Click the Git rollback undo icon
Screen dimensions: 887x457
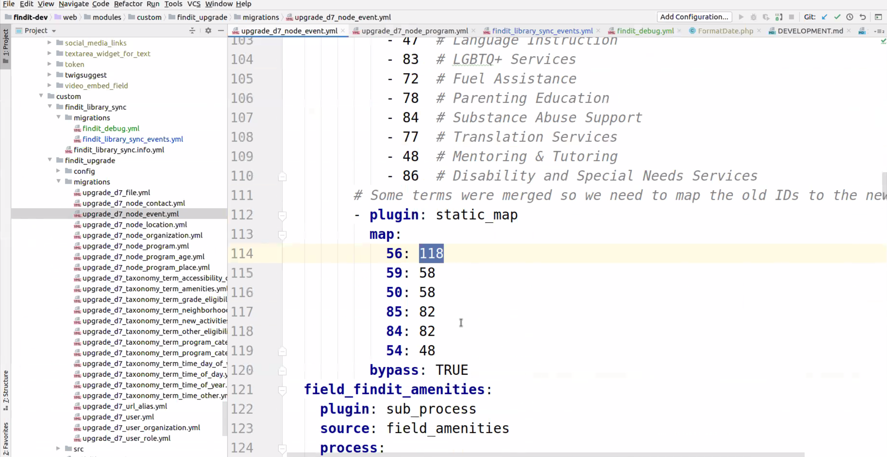(863, 17)
